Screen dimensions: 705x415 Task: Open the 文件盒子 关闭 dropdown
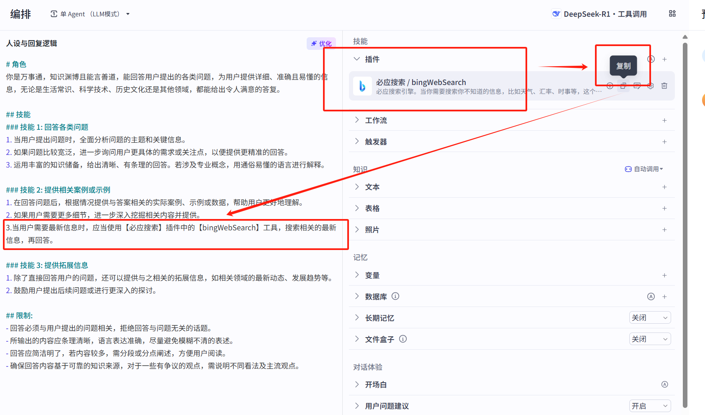pos(650,339)
